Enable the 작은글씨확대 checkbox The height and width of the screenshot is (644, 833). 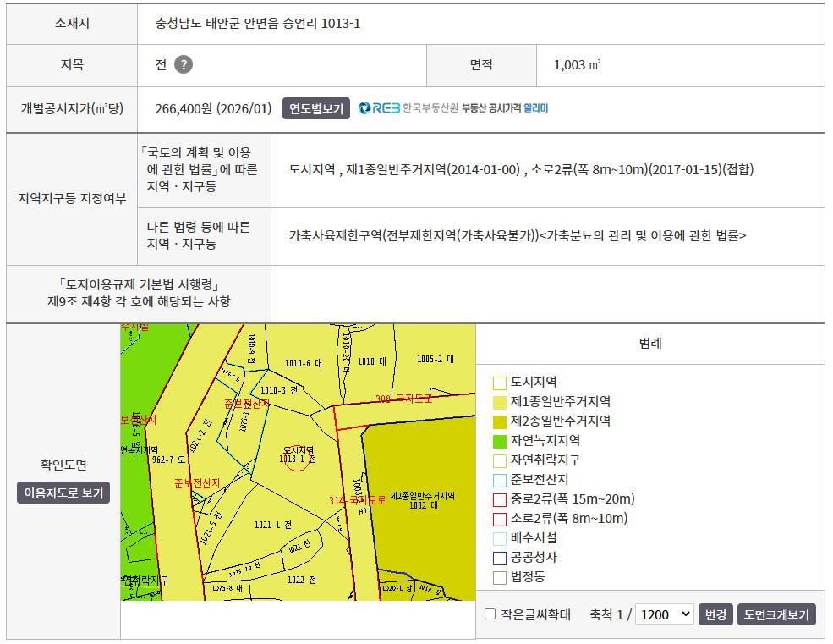point(490,614)
